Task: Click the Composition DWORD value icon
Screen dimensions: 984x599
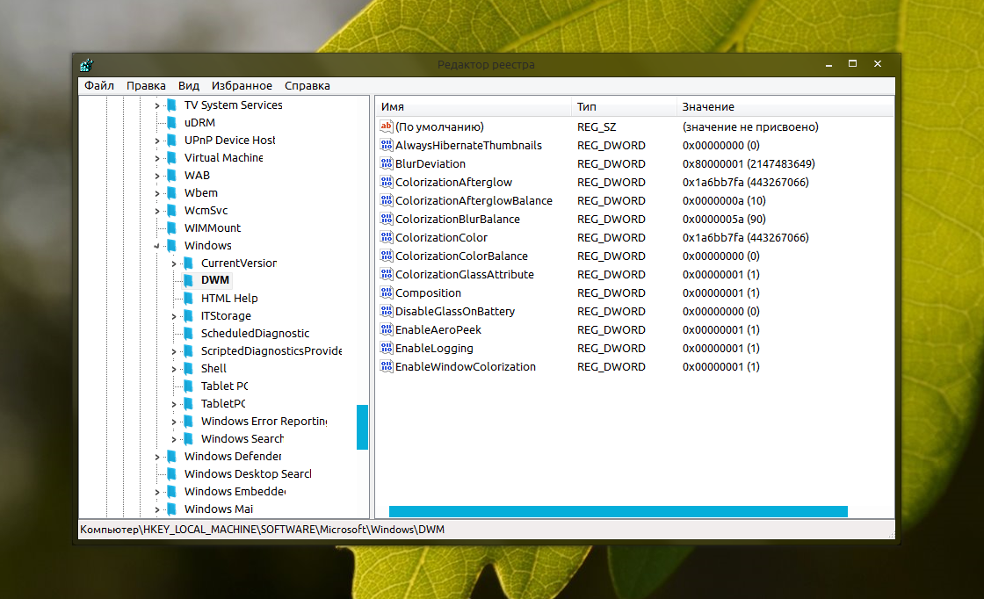Action: tap(387, 292)
